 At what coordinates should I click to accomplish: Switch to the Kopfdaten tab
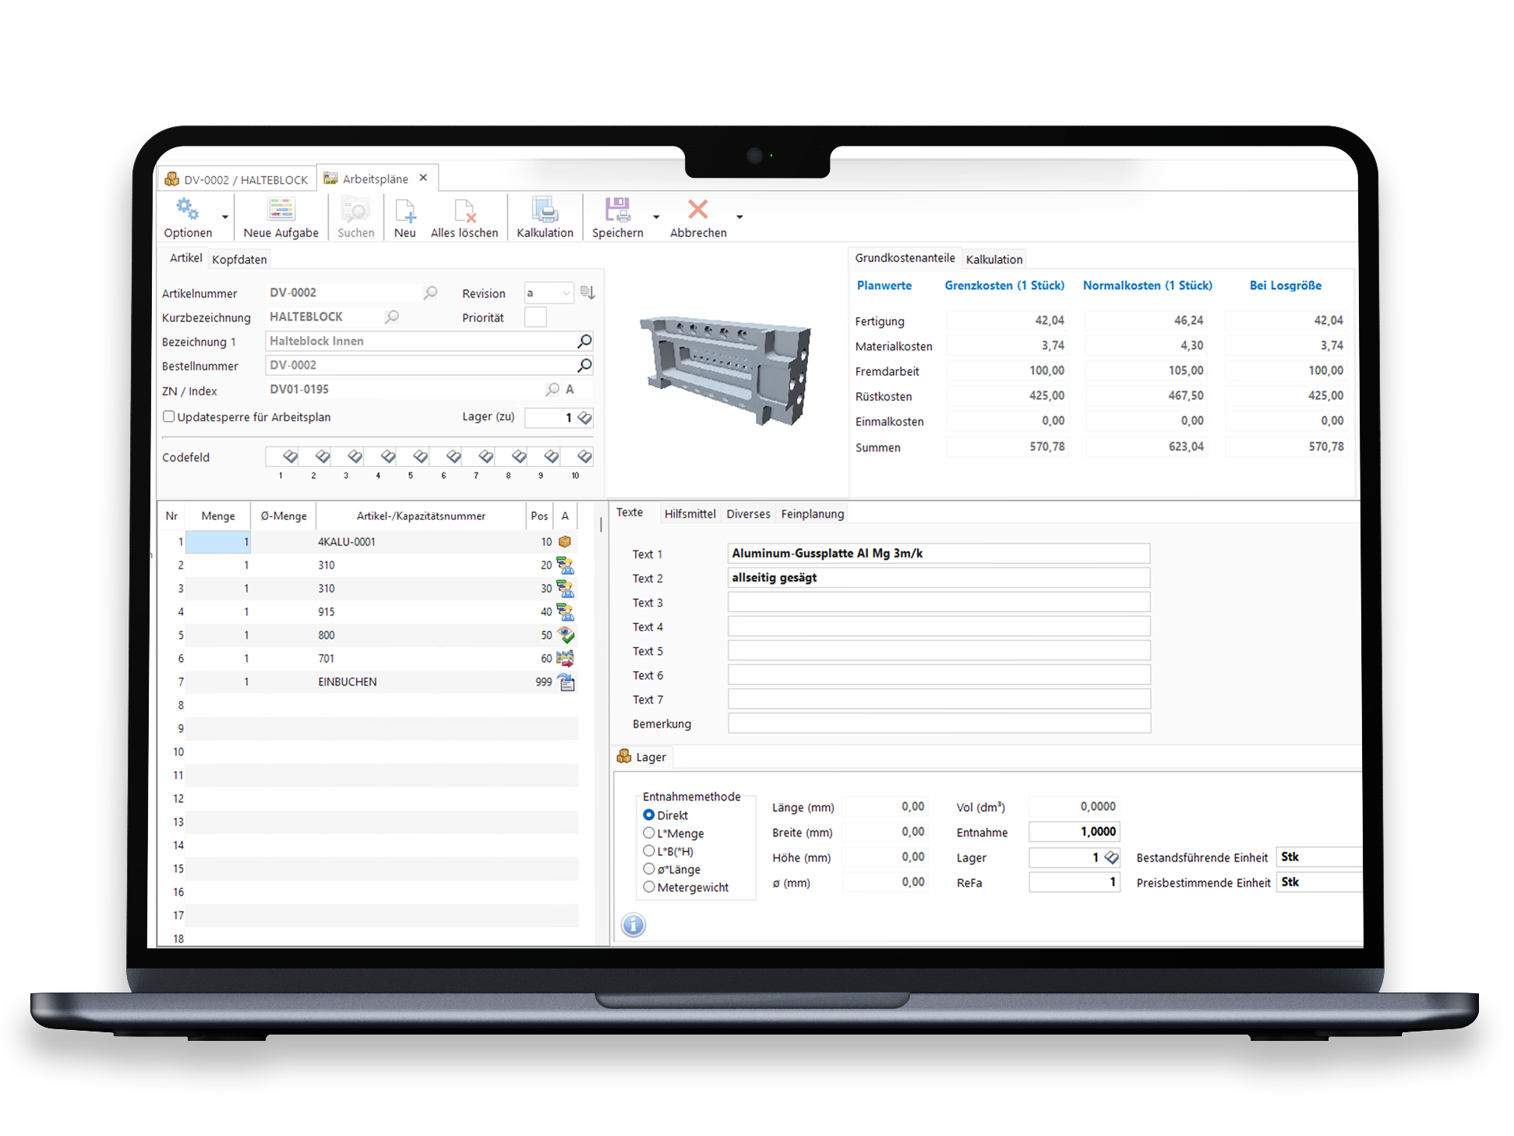click(x=239, y=259)
